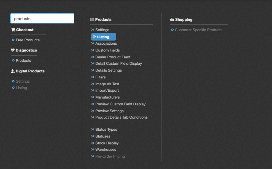Click the basket icon beside Shopping heading

point(172,19)
